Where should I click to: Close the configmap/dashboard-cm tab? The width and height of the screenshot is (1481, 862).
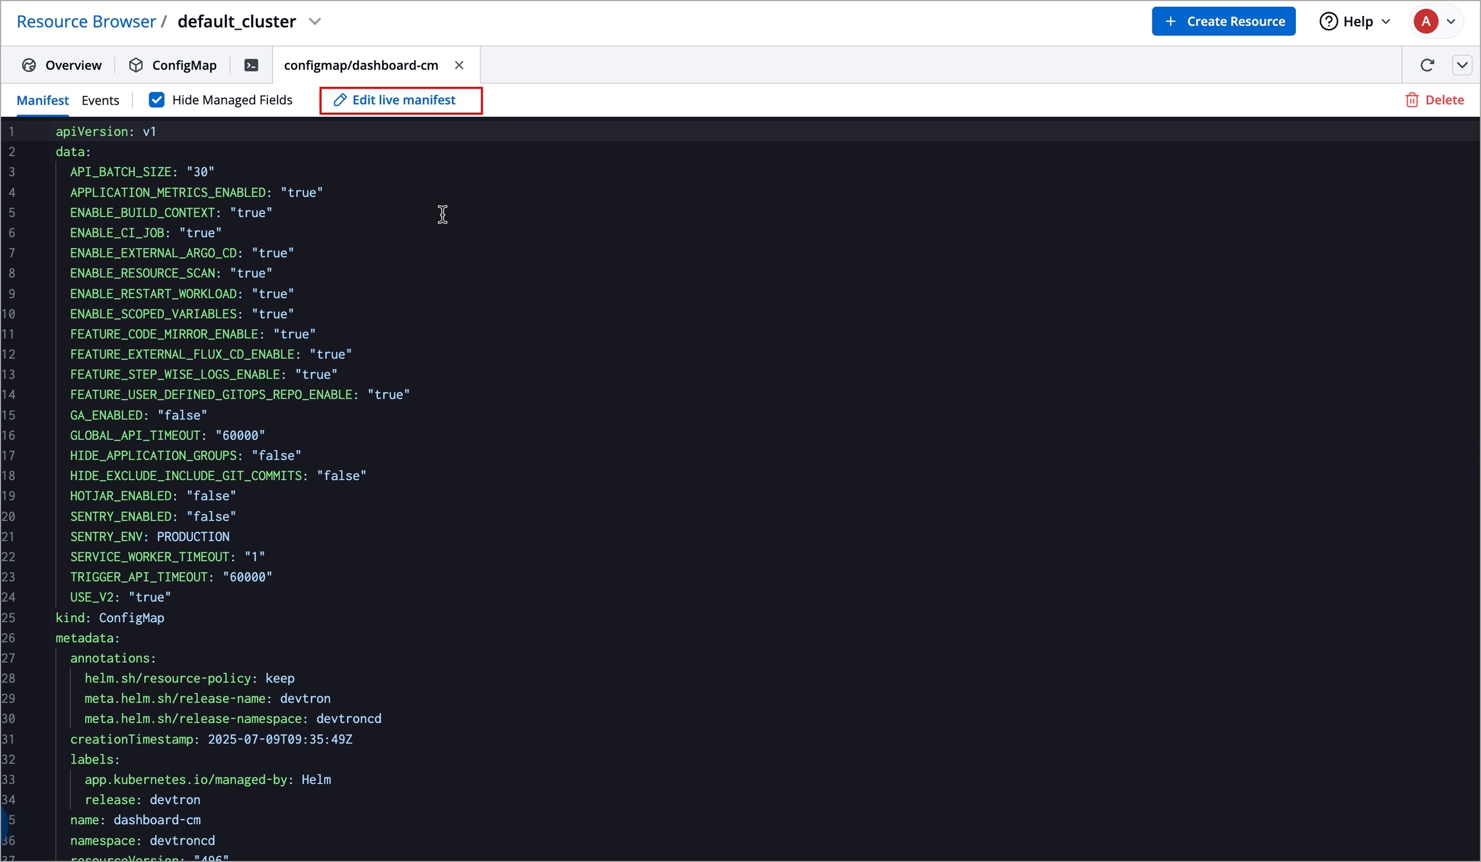pyautogui.click(x=459, y=65)
